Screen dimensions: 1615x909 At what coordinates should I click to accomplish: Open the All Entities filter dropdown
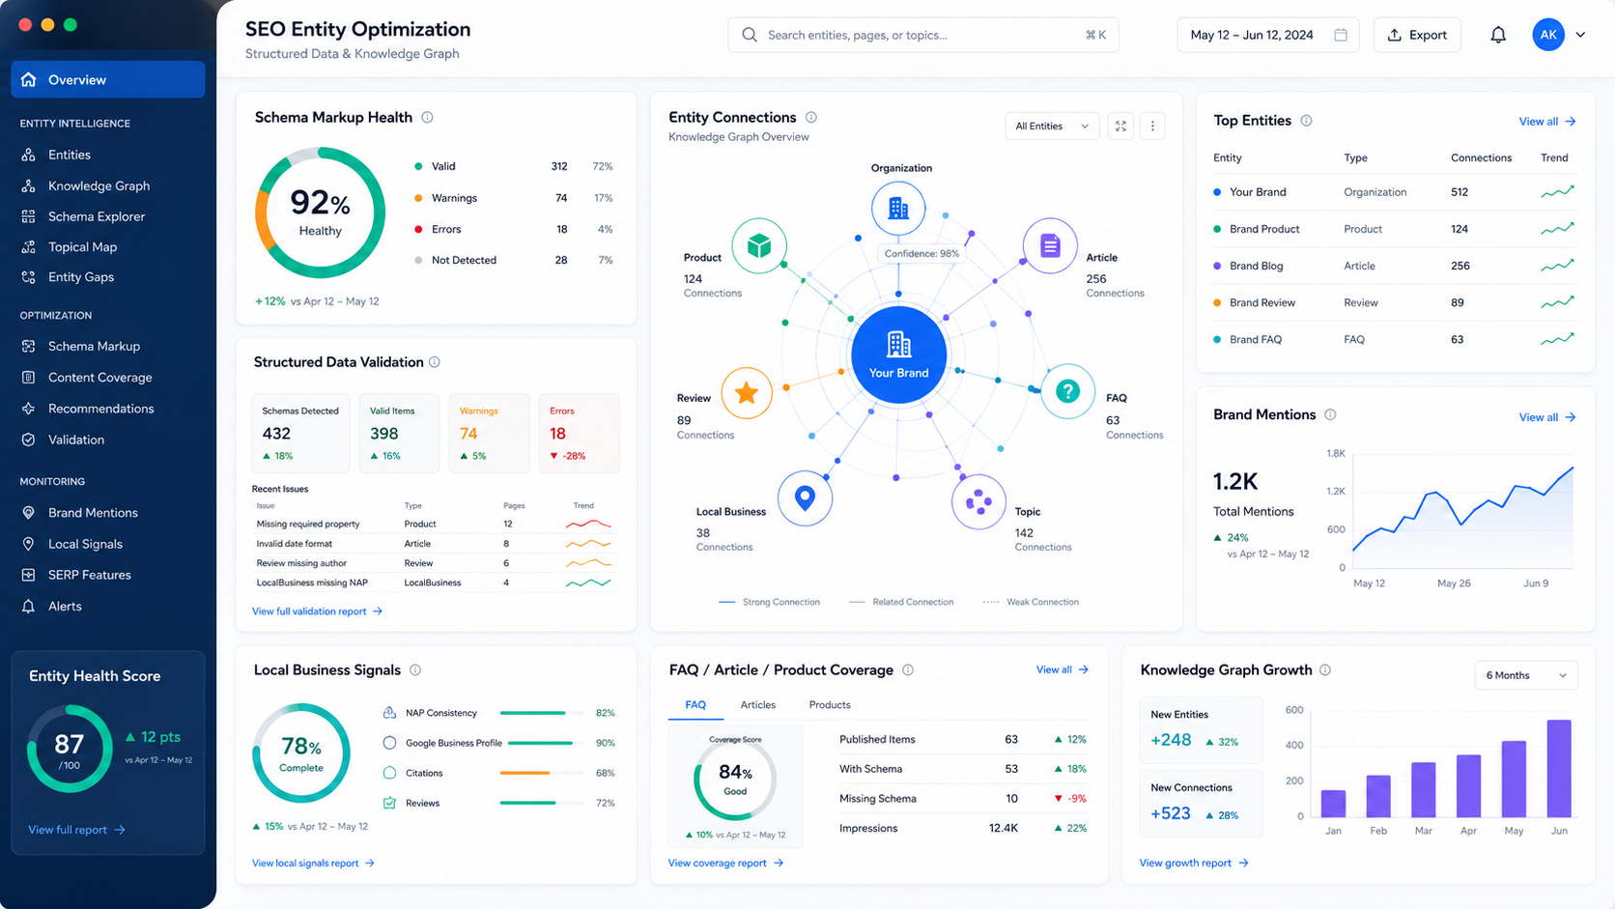(x=1052, y=127)
